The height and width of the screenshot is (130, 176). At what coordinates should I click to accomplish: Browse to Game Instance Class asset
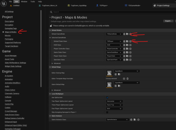click(135, 120)
